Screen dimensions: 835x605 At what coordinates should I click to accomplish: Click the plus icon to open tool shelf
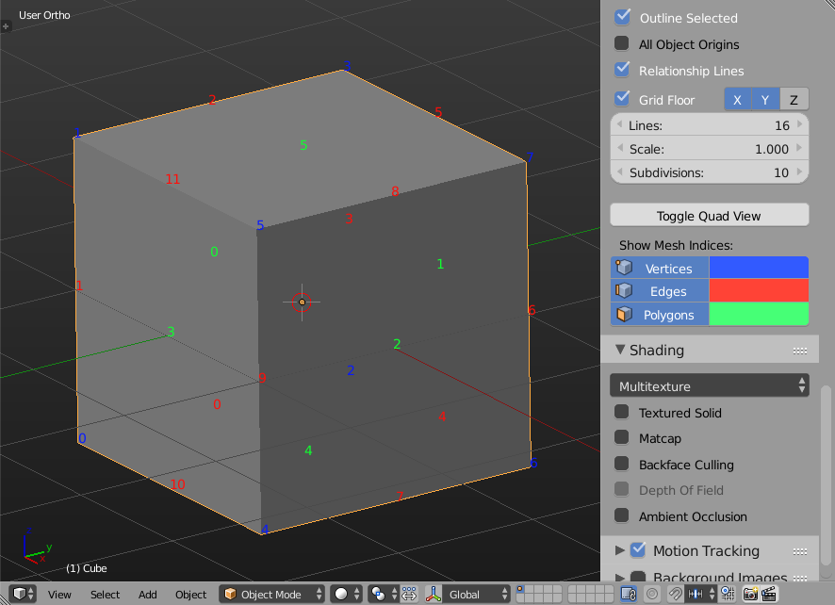(x=6, y=25)
